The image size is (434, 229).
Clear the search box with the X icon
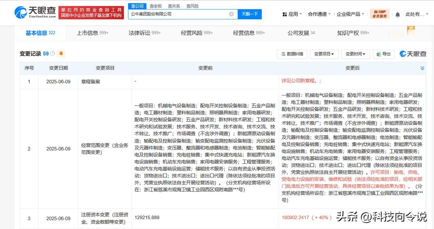[231, 14]
